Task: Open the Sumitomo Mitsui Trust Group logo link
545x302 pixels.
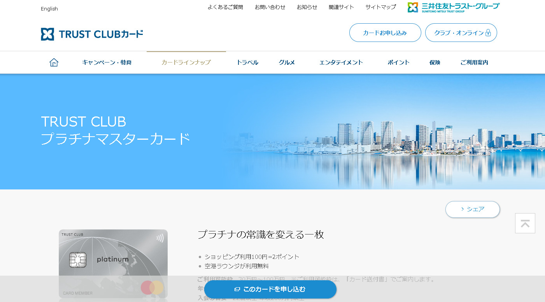Action: (454, 7)
